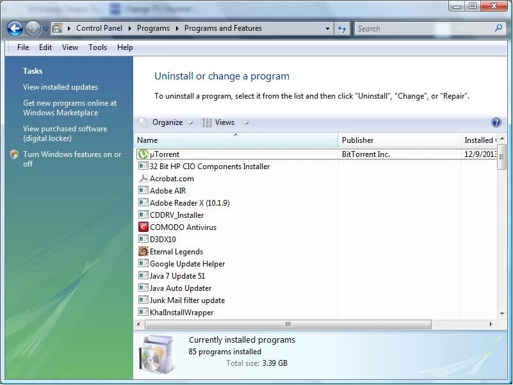Click the Back navigation arrow button
This screenshot has height=385, width=513.
pos(15,29)
